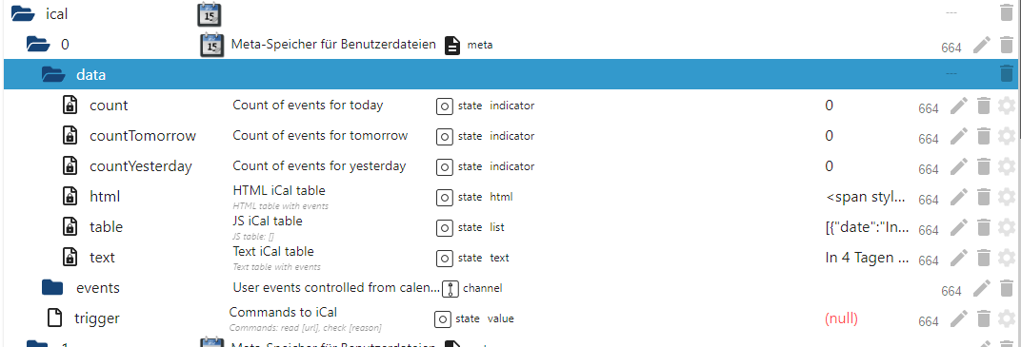Expand the events channel folder

pos(52,287)
